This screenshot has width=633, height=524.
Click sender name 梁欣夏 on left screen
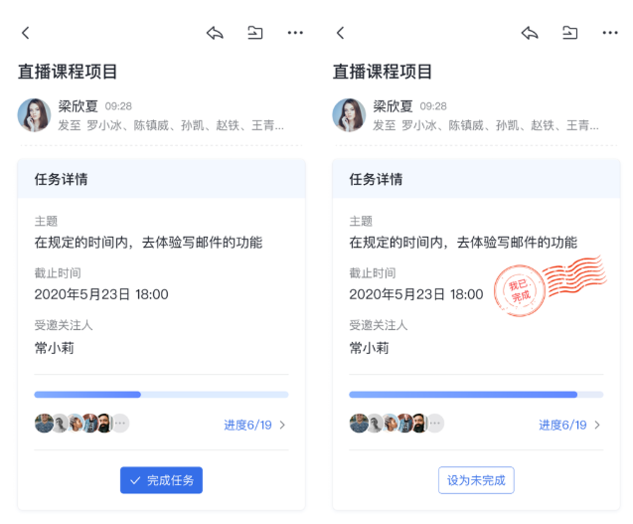[78, 106]
